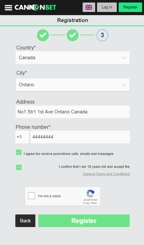Toggle the 18 years old confirmation checkbox
The width and height of the screenshot is (144, 245).
pyautogui.click(x=19, y=167)
